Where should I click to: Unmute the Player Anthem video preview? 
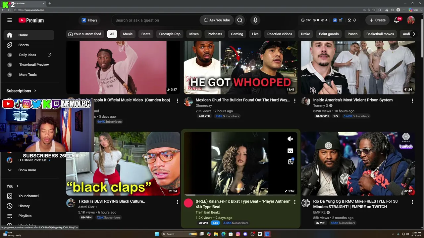coord(291,139)
